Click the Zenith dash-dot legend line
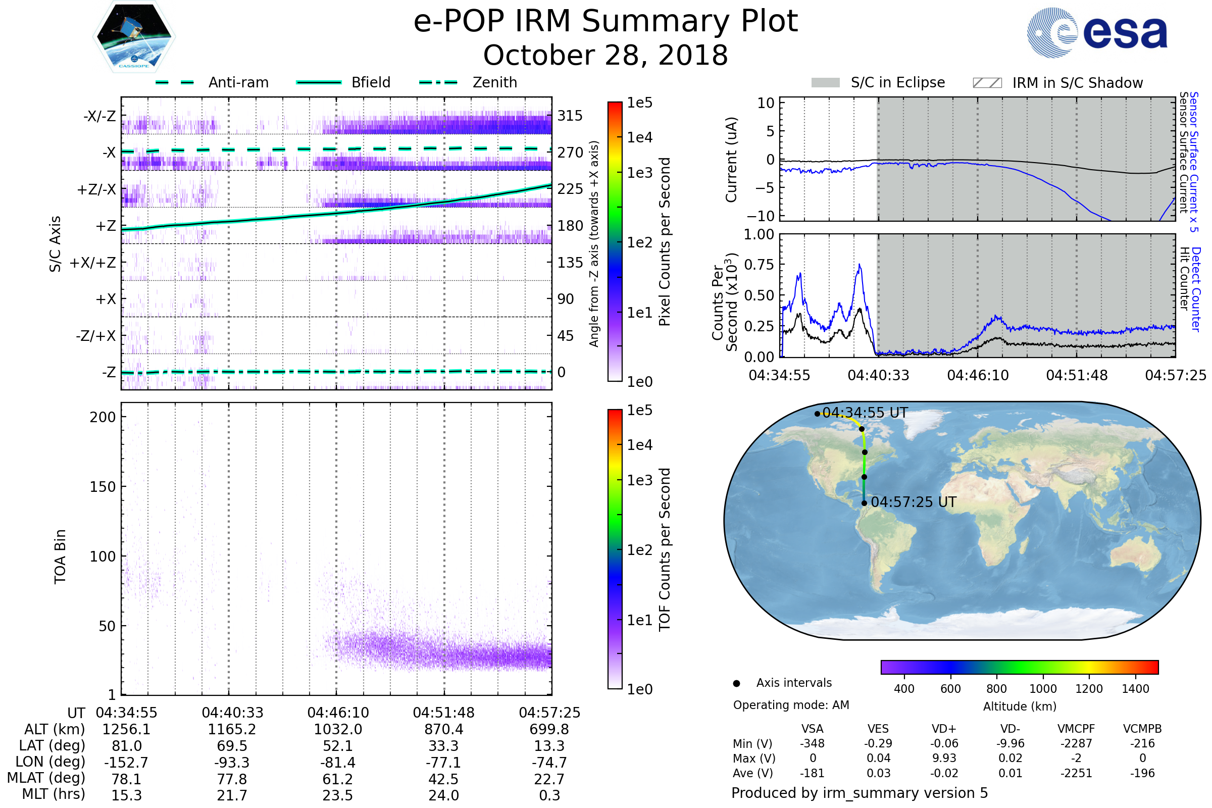Screen dimensions: 1212x808 [438, 82]
